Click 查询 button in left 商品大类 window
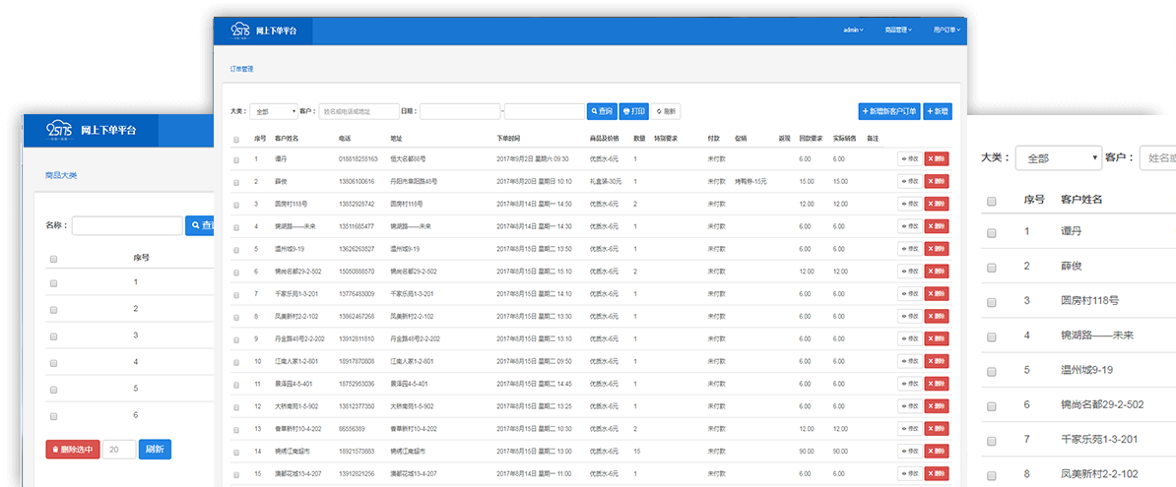This screenshot has height=487, width=1176. [199, 225]
